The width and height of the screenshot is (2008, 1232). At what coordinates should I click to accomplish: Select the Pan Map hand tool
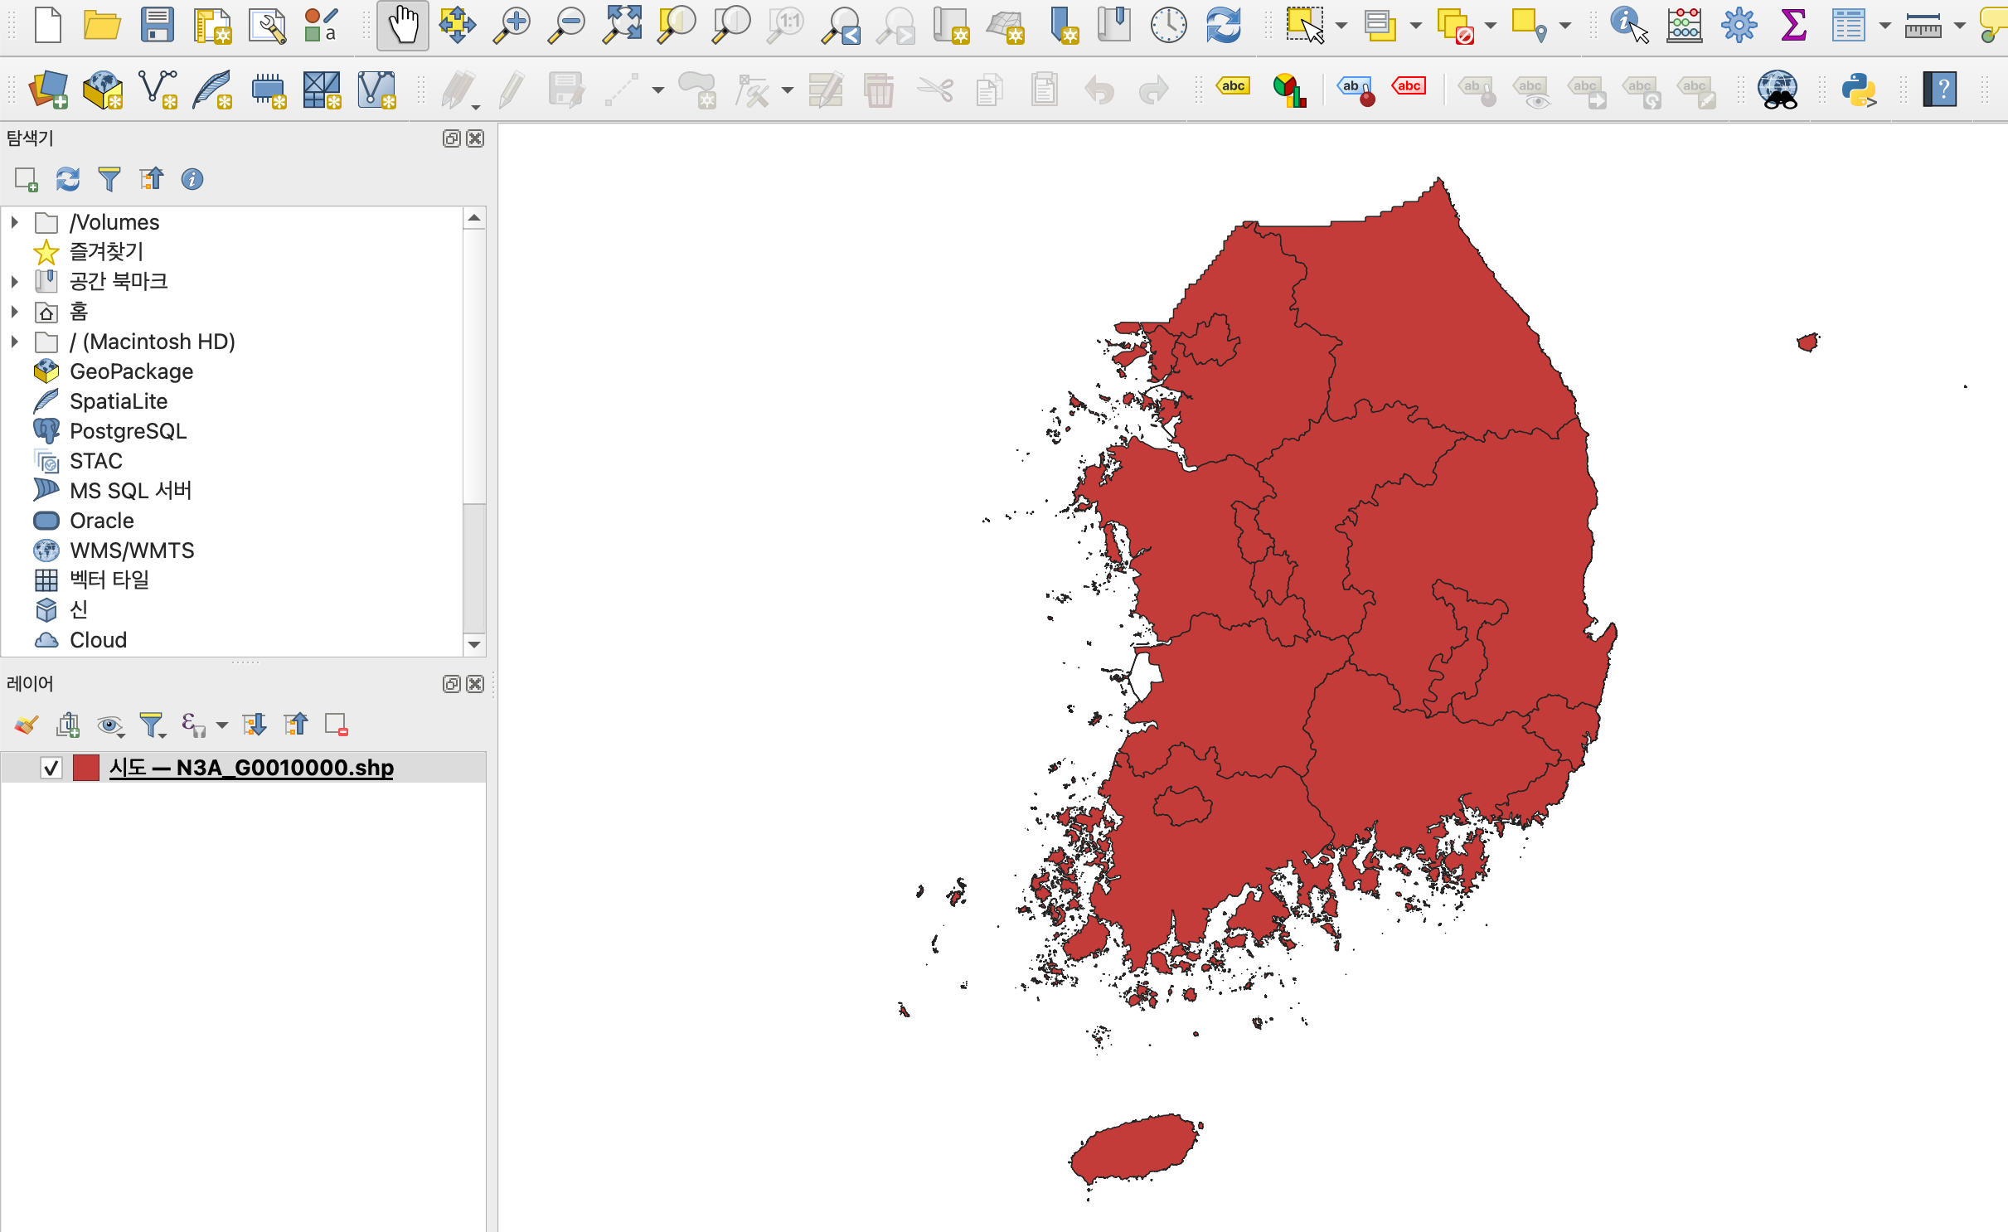pos(403,25)
